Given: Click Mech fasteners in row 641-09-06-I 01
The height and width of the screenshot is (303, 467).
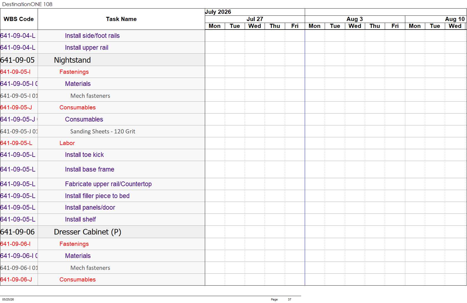Looking at the screenshot, I should 90,268.
